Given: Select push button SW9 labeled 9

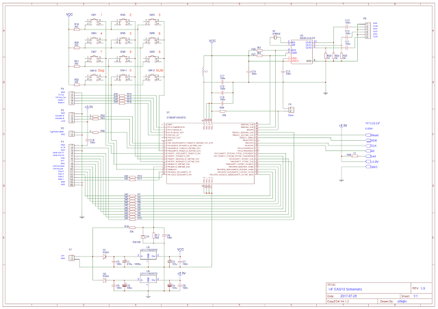Looking at the screenshot, I should (x=152, y=59).
